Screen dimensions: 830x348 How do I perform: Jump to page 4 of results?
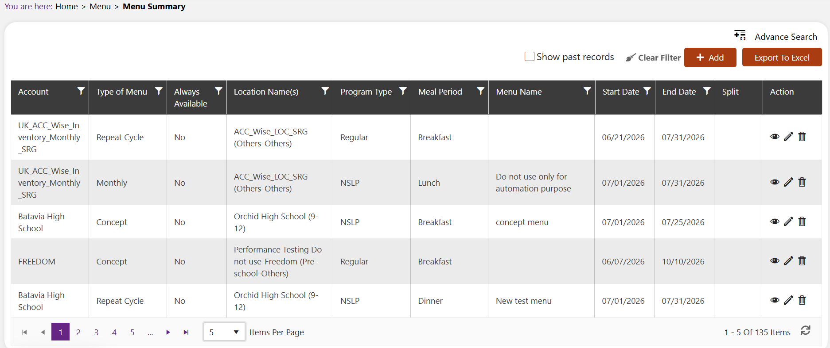pyautogui.click(x=114, y=332)
